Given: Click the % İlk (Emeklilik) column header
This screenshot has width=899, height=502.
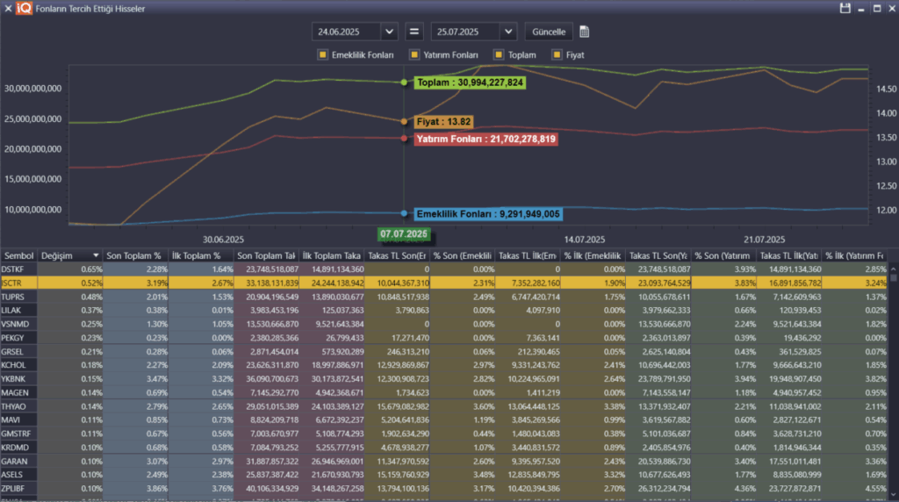Looking at the screenshot, I should click(593, 255).
